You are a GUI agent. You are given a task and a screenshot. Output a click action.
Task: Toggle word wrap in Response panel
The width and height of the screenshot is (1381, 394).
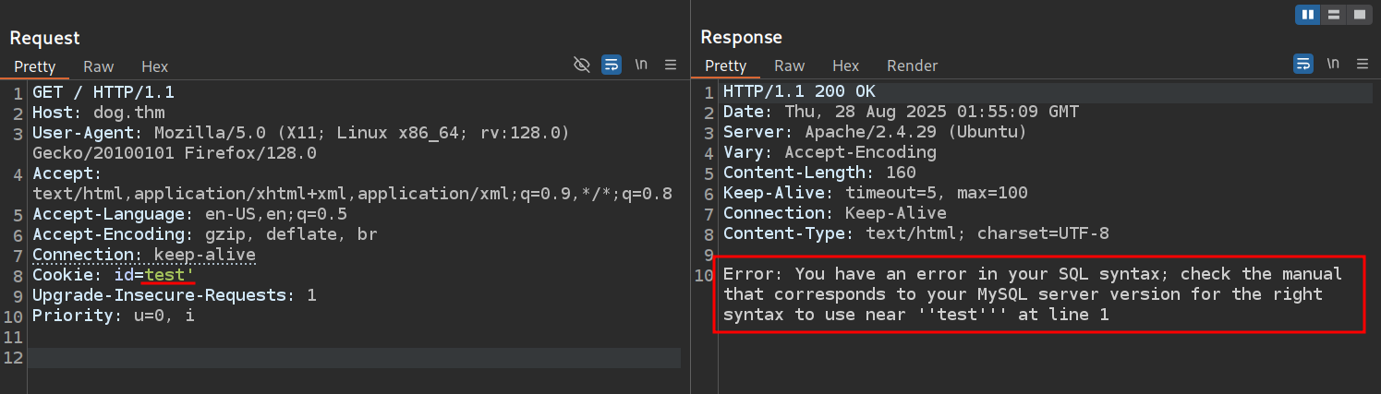(x=1302, y=65)
